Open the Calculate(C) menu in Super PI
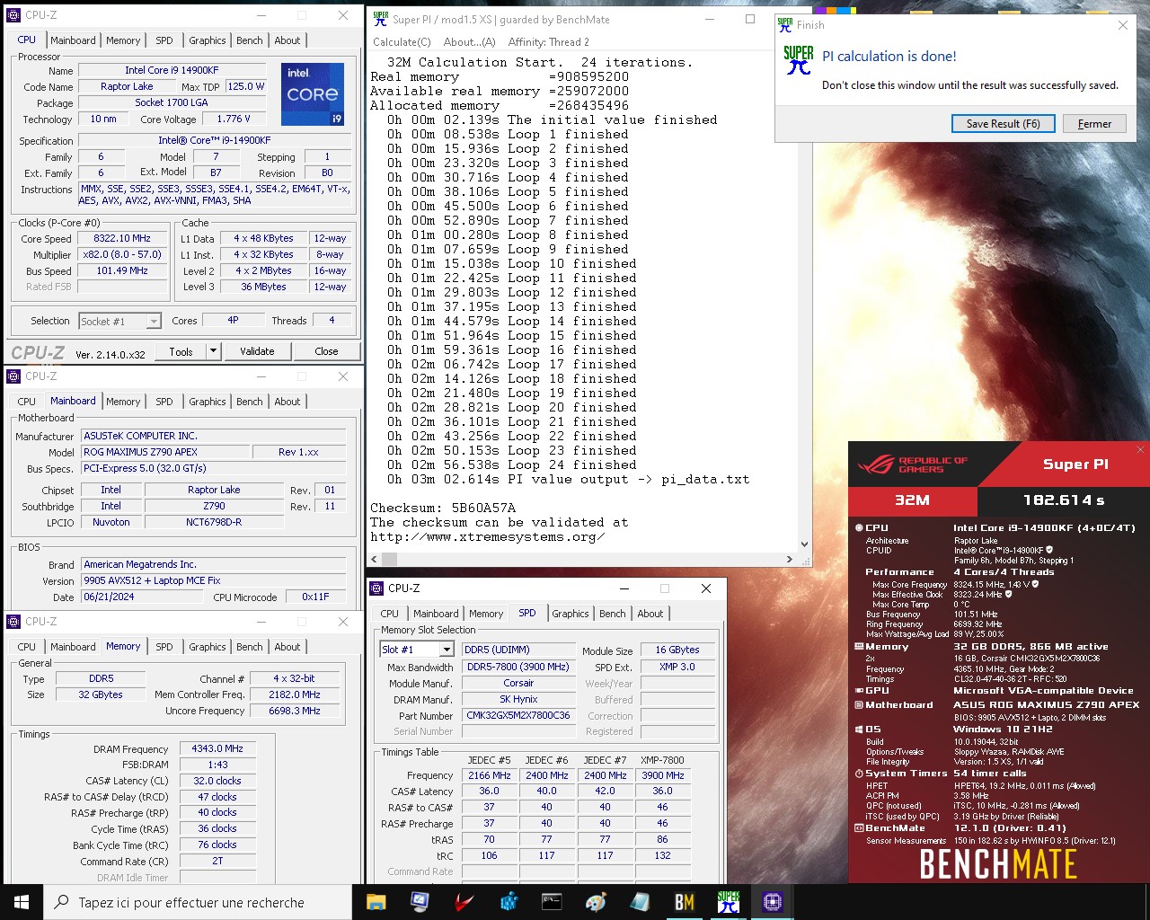The height and width of the screenshot is (920, 1150). [x=402, y=41]
